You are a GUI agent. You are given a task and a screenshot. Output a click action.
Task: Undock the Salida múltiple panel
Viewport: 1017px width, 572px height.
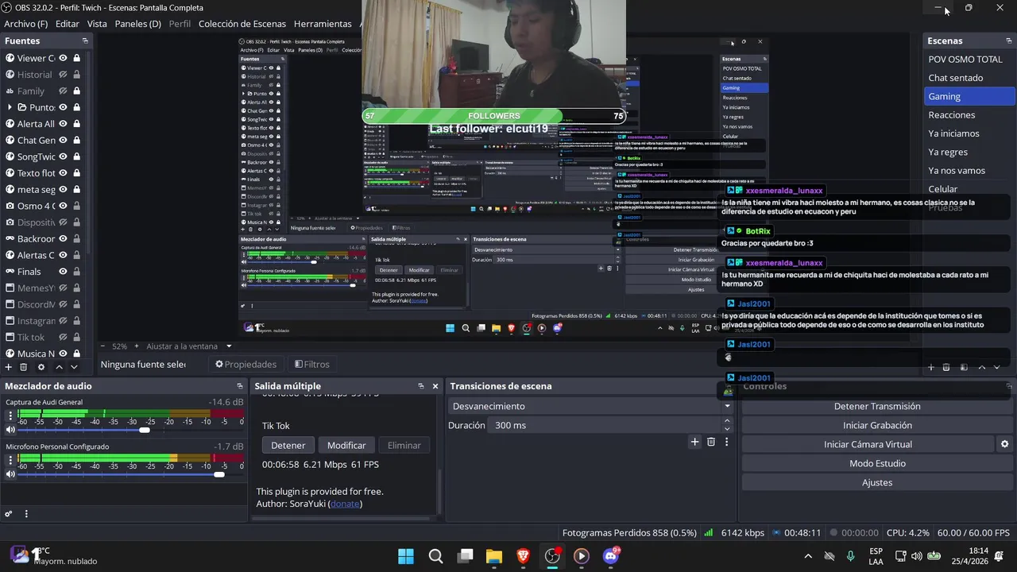pyautogui.click(x=421, y=386)
